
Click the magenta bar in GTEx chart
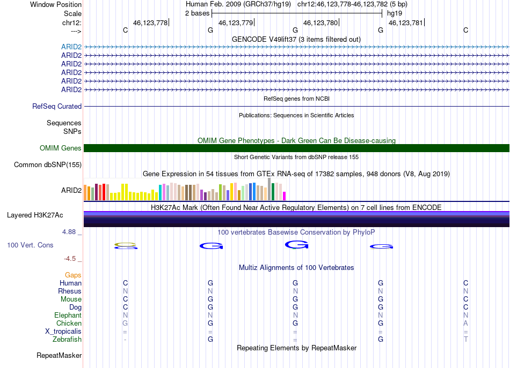(x=285, y=196)
